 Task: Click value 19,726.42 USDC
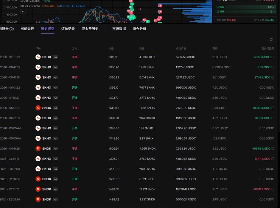tap(186, 189)
